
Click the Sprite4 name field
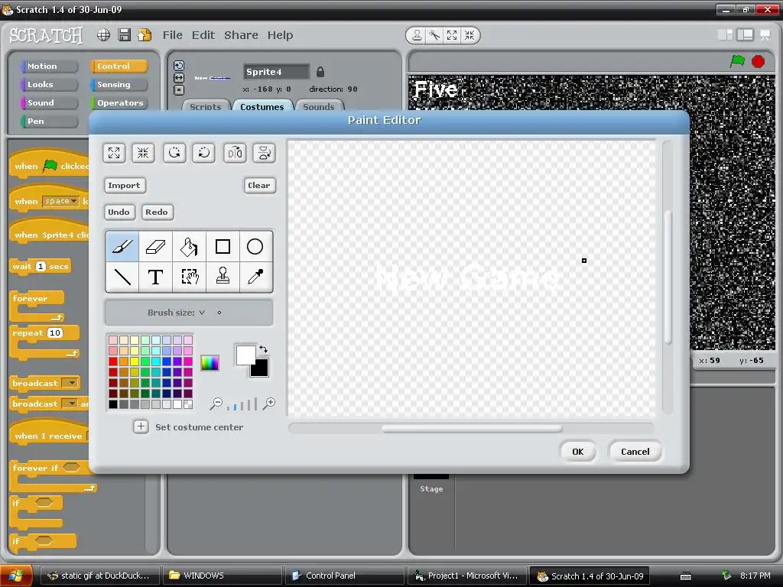pyautogui.click(x=277, y=72)
